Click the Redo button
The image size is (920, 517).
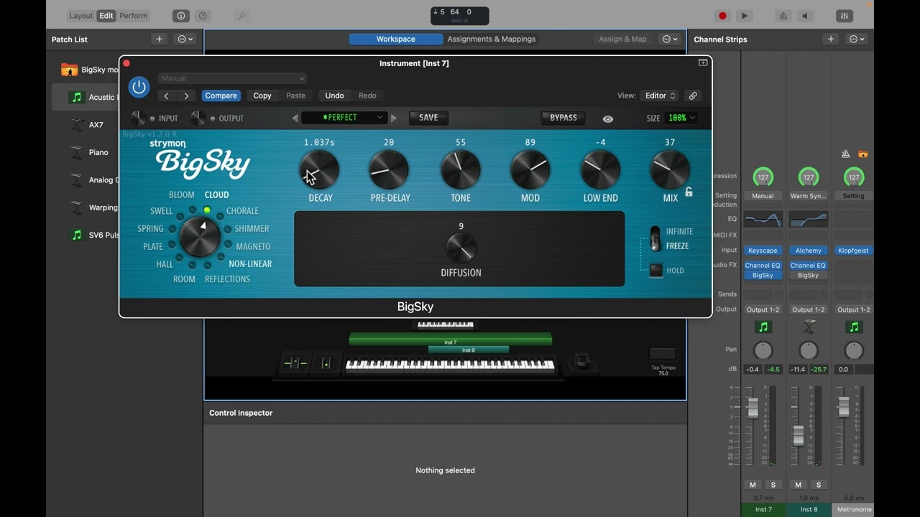(367, 96)
